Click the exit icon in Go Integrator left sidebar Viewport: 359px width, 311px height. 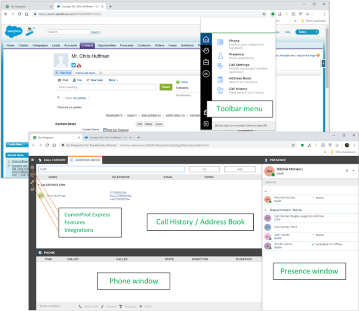click(32, 189)
